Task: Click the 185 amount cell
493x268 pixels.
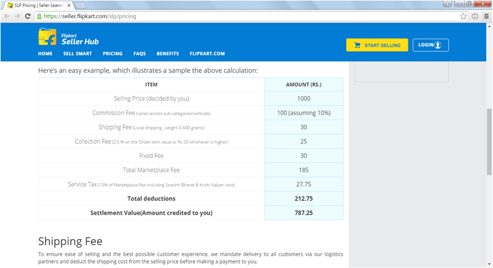Action: coord(304,170)
